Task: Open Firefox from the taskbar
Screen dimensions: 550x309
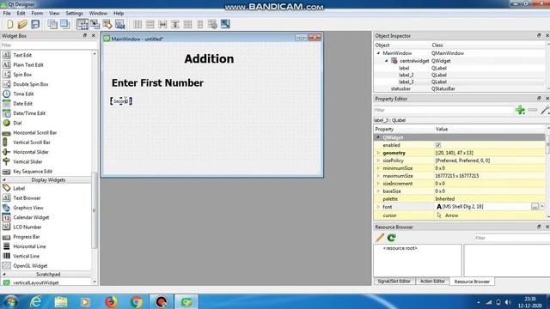Action: pos(111,301)
